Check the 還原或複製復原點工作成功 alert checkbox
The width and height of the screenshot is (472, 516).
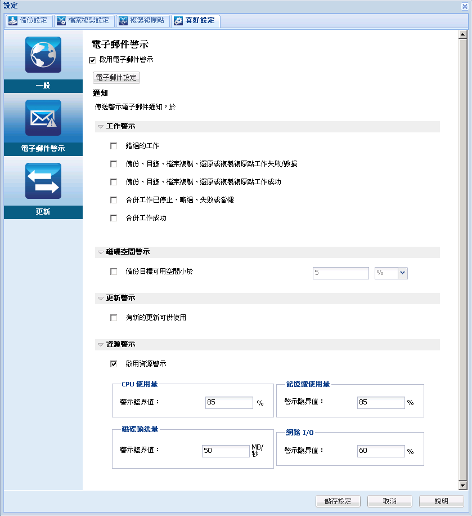[114, 182]
